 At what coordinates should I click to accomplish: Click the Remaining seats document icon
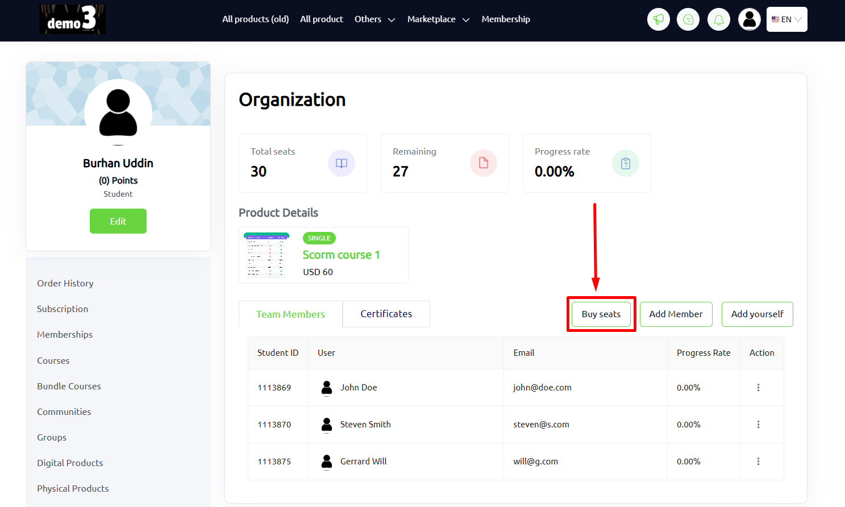[484, 163]
